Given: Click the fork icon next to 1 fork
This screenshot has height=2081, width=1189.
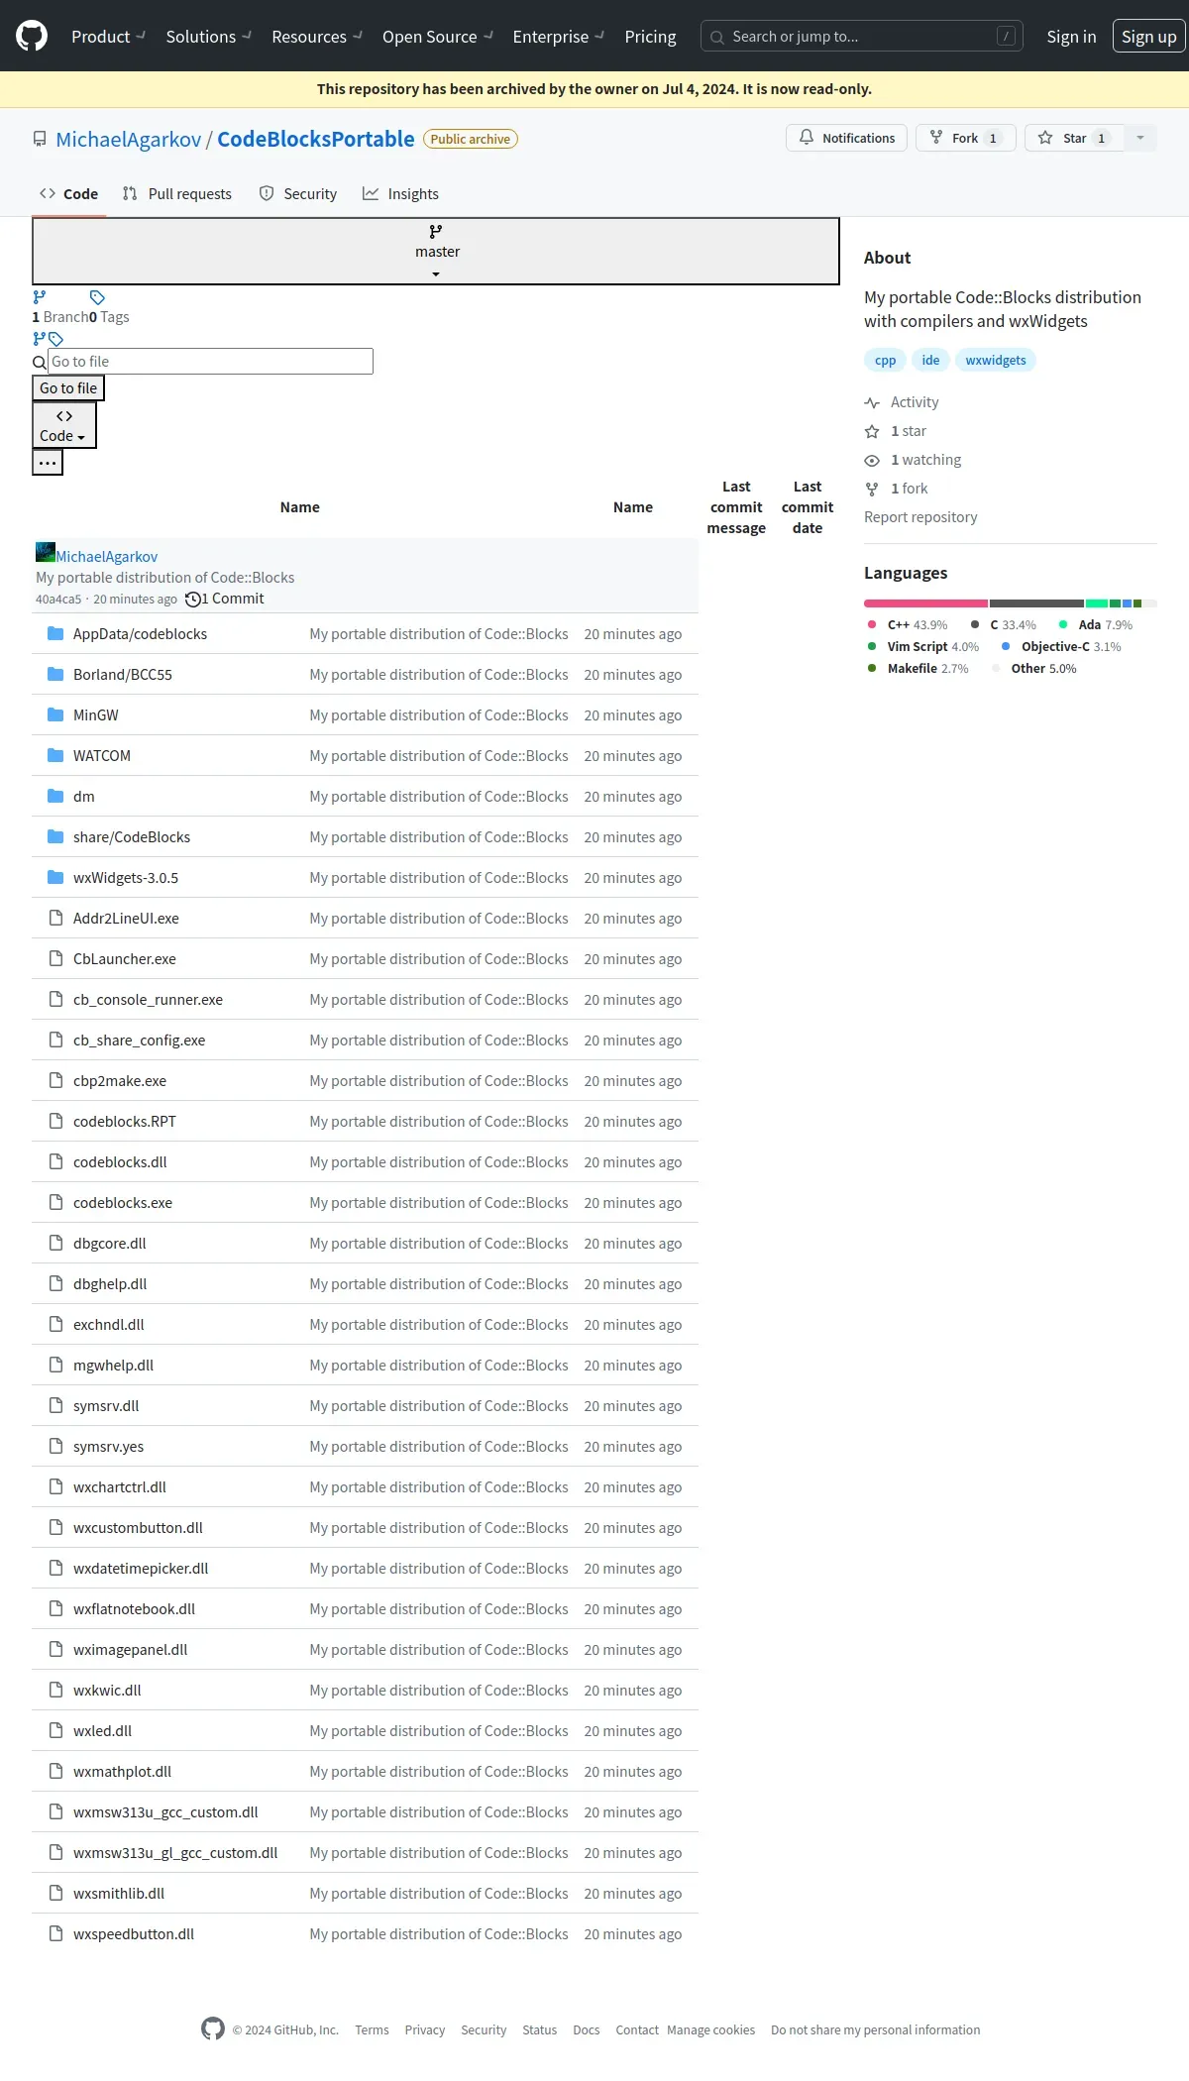Looking at the screenshot, I should [872, 489].
